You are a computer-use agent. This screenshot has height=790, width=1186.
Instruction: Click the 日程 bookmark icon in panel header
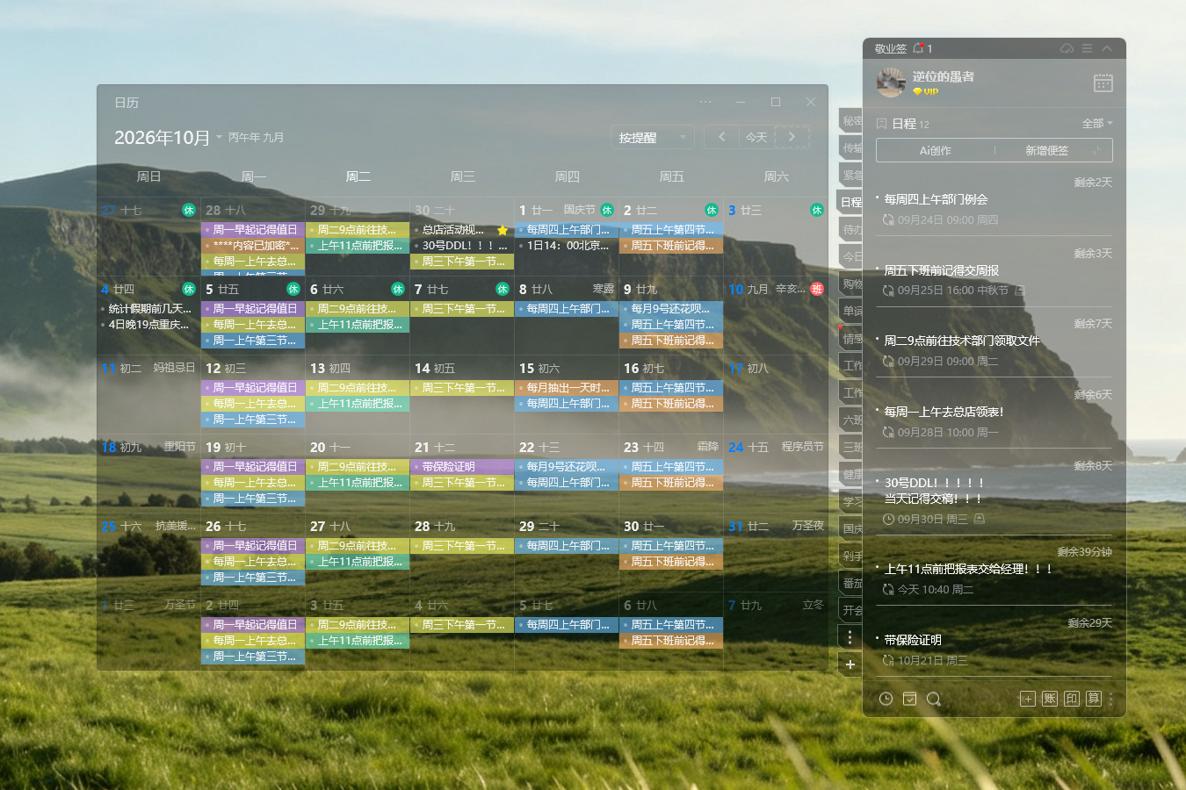[881, 124]
